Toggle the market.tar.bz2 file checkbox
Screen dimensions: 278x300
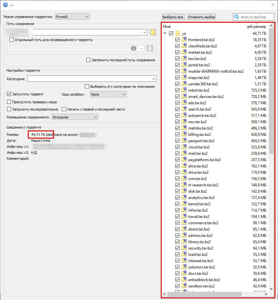point(177,52)
